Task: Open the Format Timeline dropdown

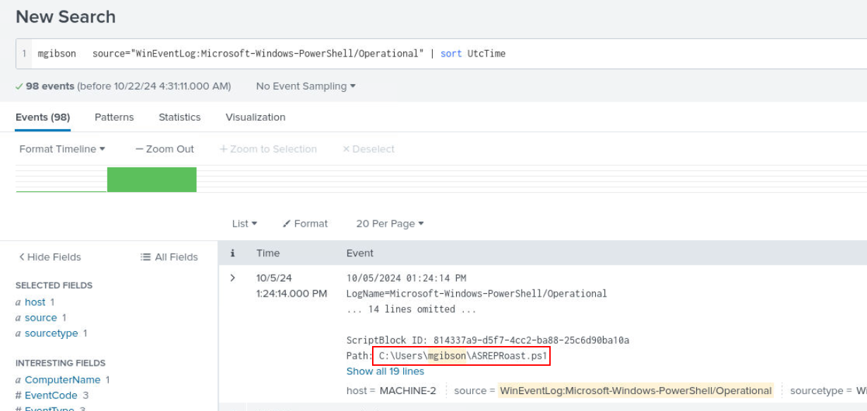Action: 62,149
